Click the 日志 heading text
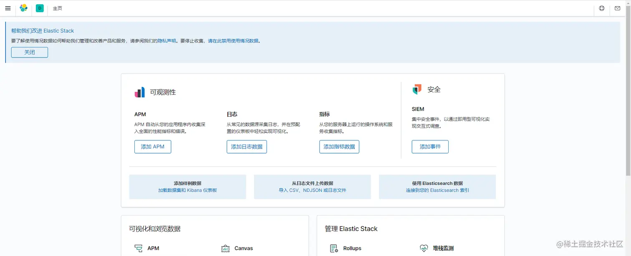 232,114
